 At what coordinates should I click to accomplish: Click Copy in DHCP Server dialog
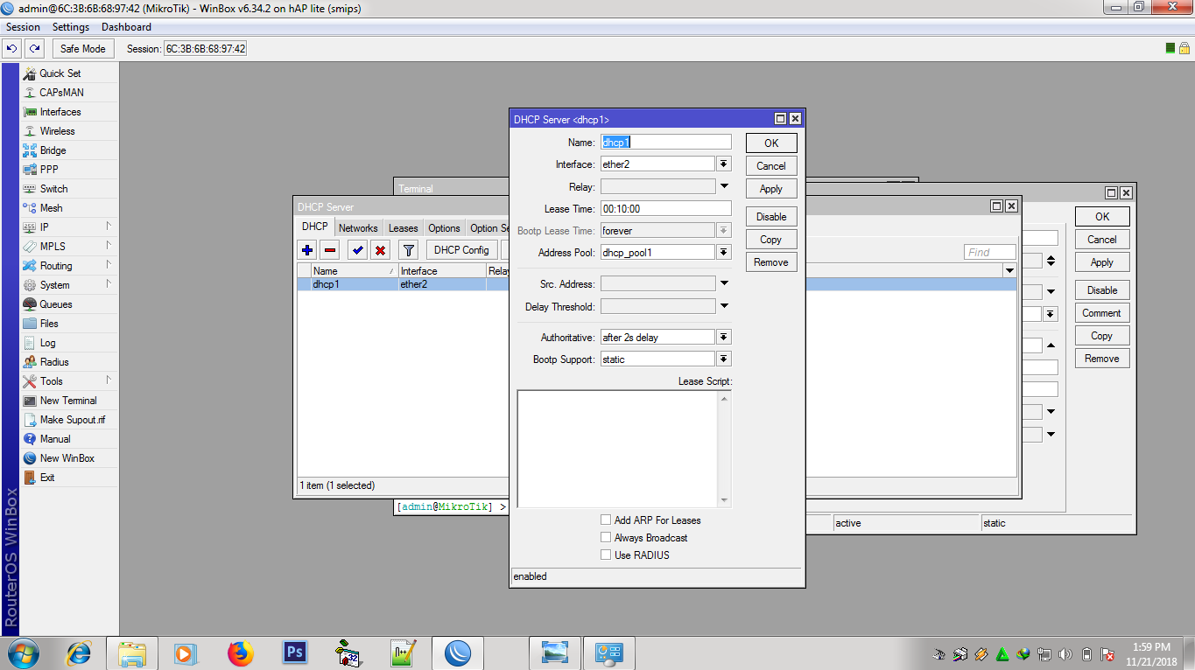pos(771,240)
